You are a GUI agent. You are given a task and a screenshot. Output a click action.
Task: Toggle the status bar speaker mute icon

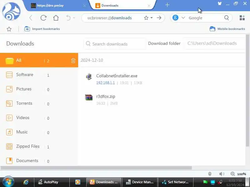[x=222, y=174]
